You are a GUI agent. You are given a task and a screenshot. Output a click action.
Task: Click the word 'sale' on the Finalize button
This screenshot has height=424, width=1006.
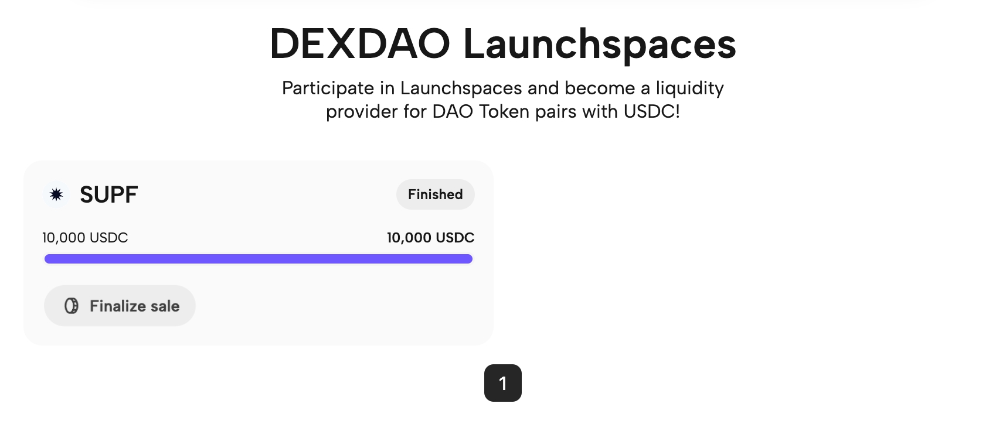tap(165, 306)
